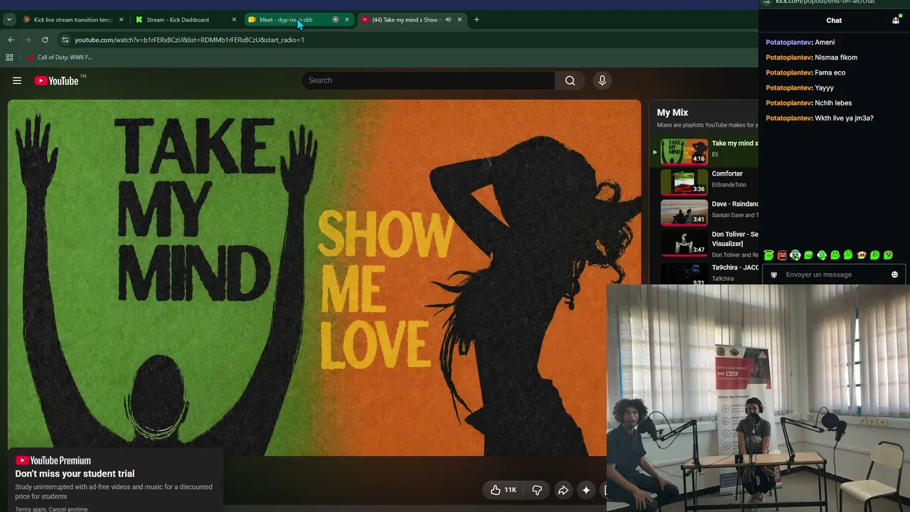Mute the YouTube tab audio icon
Screen dimensions: 910x512
coord(448,20)
